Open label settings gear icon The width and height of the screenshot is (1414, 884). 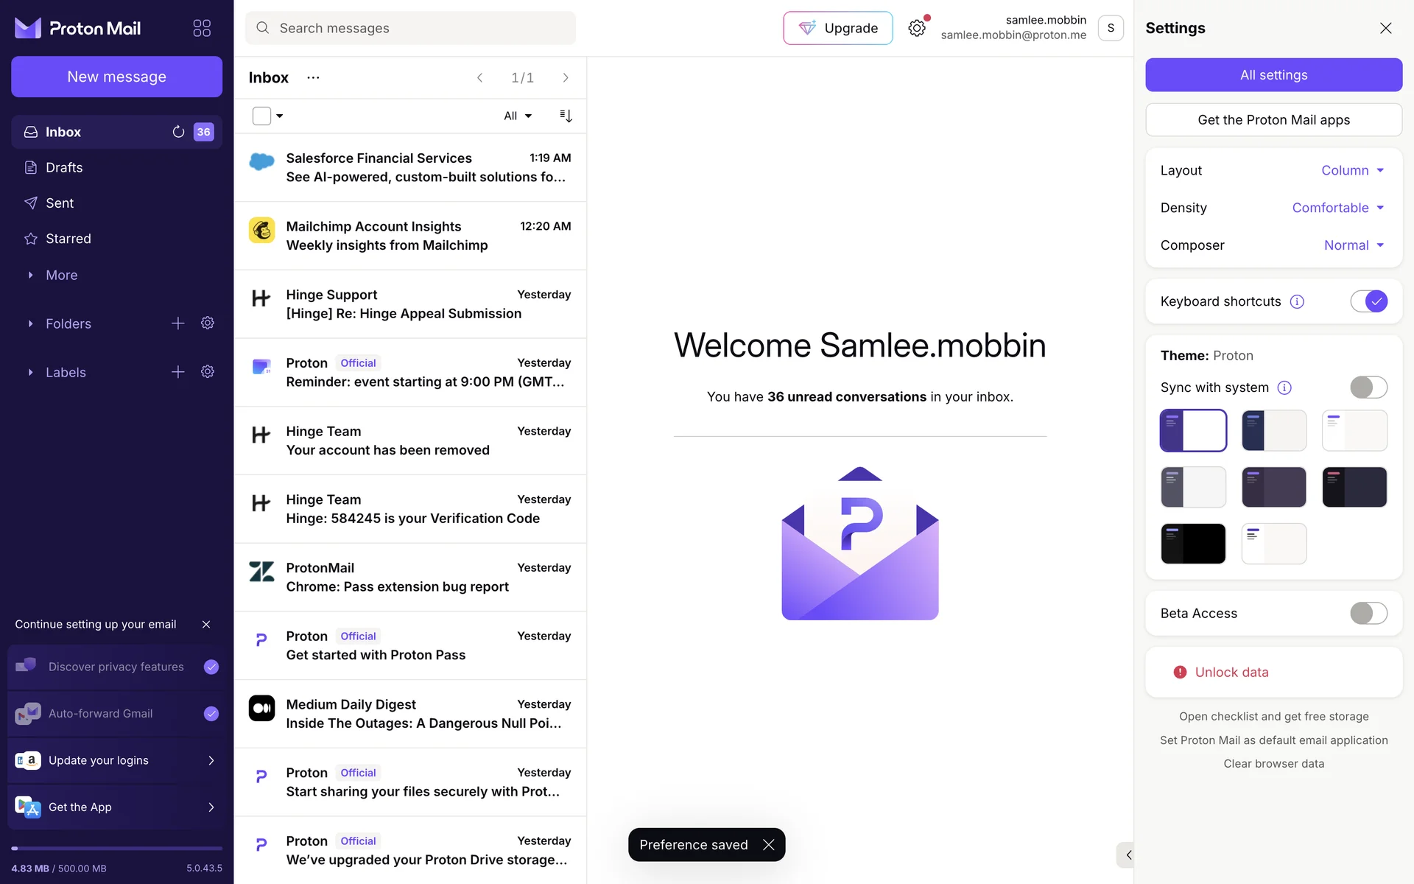point(208,372)
